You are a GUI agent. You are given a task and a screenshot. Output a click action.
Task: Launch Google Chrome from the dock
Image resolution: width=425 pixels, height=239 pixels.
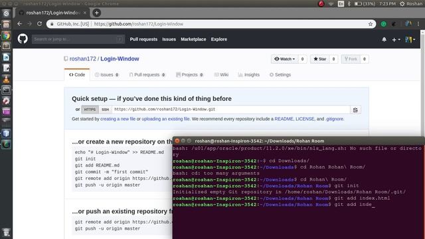(x=6, y=35)
